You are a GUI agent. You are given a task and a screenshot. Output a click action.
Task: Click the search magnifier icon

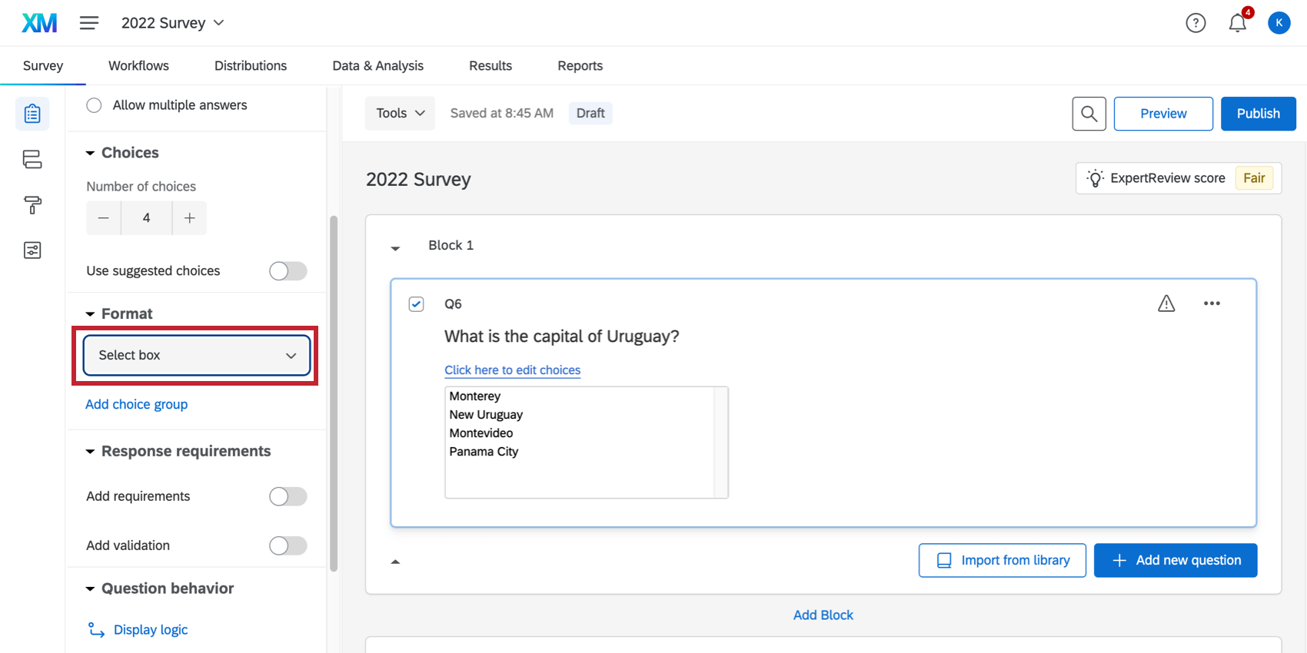[x=1089, y=114]
